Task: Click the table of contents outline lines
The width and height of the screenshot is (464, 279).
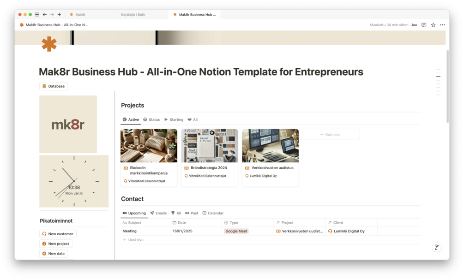Action: pyautogui.click(x=438, y=82)
